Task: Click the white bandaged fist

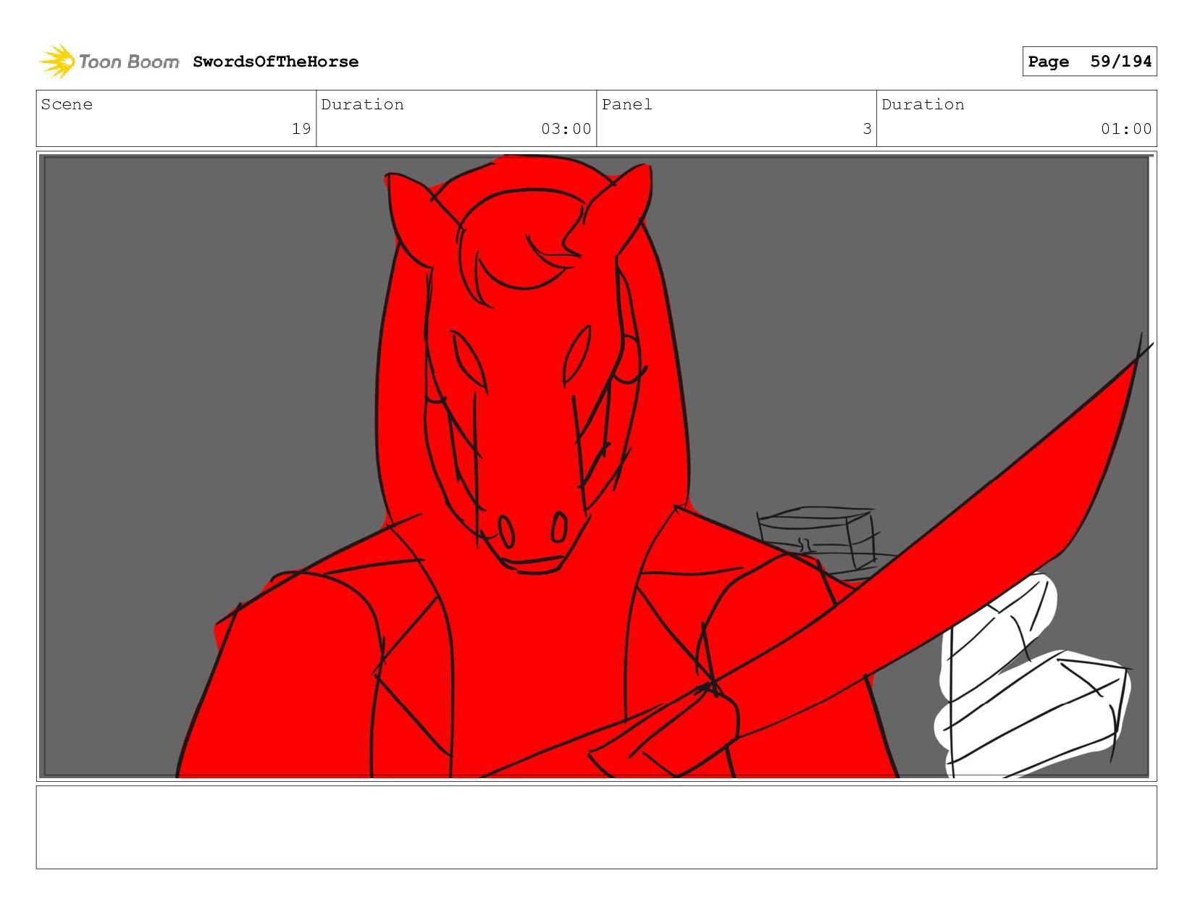Action: point(1028,688)
